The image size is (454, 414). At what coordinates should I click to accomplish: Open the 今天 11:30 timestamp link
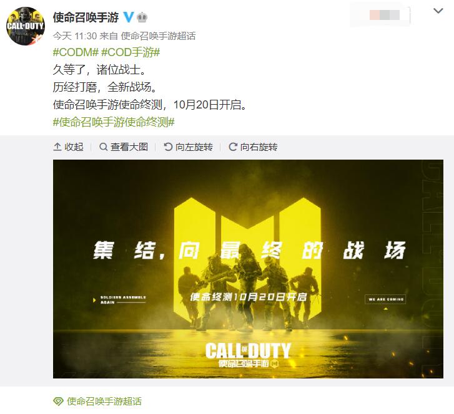point(75,36)
